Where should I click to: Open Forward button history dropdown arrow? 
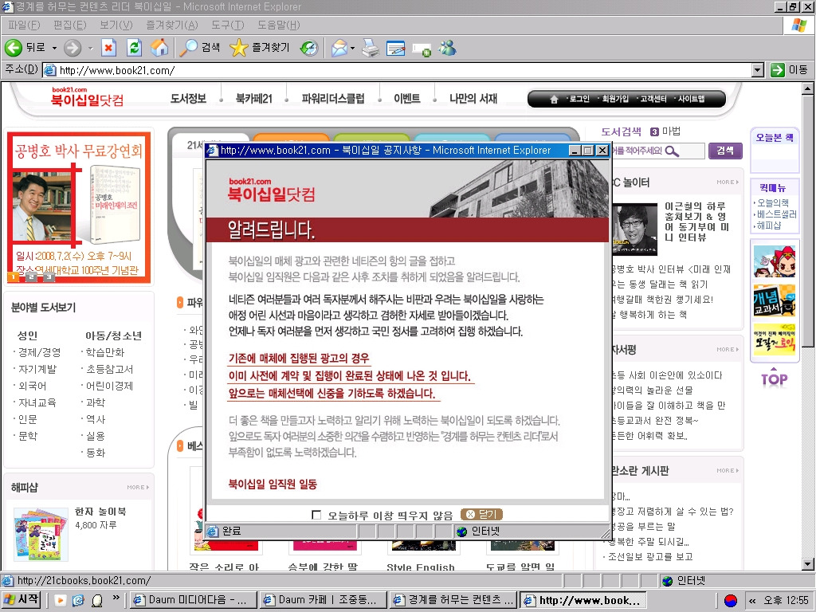click(90, 48)
